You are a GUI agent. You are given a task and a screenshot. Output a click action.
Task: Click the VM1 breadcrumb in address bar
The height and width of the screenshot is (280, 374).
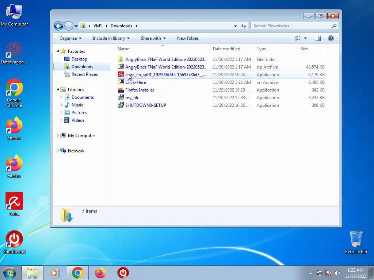[98, 26]
